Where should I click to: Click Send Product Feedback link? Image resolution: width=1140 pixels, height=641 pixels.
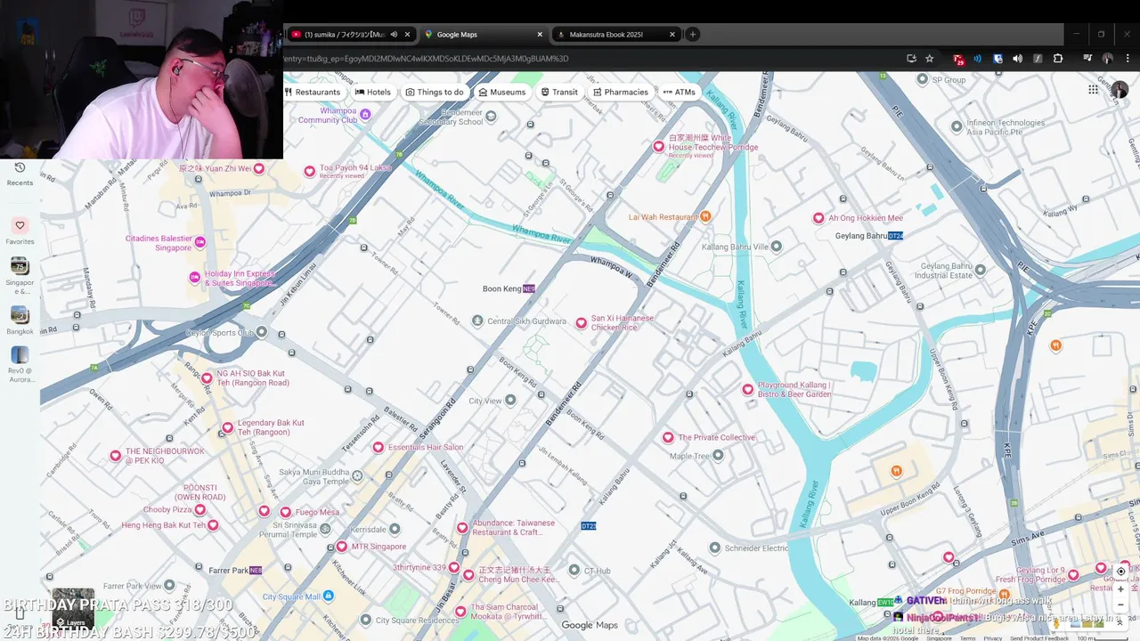[x=1039, y=638]
